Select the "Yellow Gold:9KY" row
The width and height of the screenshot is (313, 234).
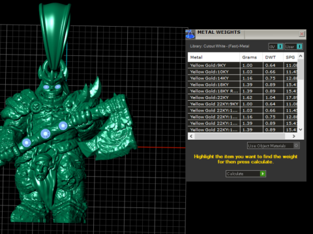click(x=243, y=65)
